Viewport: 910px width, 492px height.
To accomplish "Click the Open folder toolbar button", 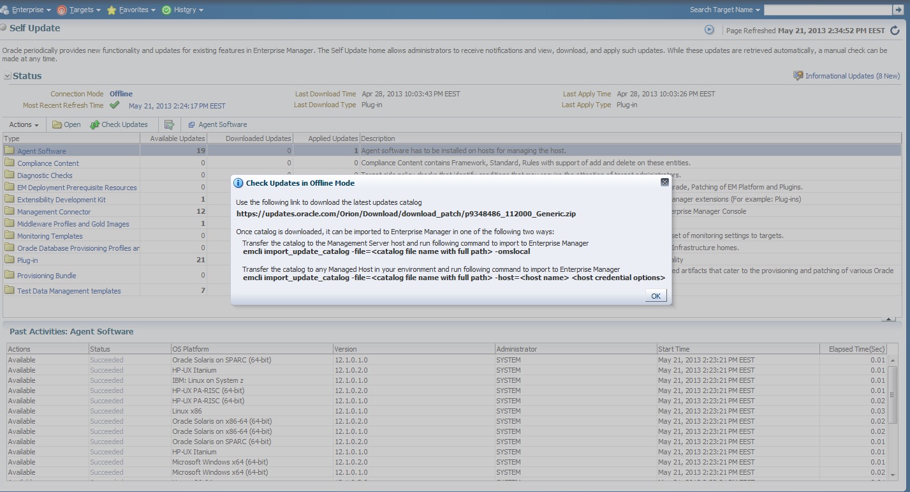I will point(66,124).
